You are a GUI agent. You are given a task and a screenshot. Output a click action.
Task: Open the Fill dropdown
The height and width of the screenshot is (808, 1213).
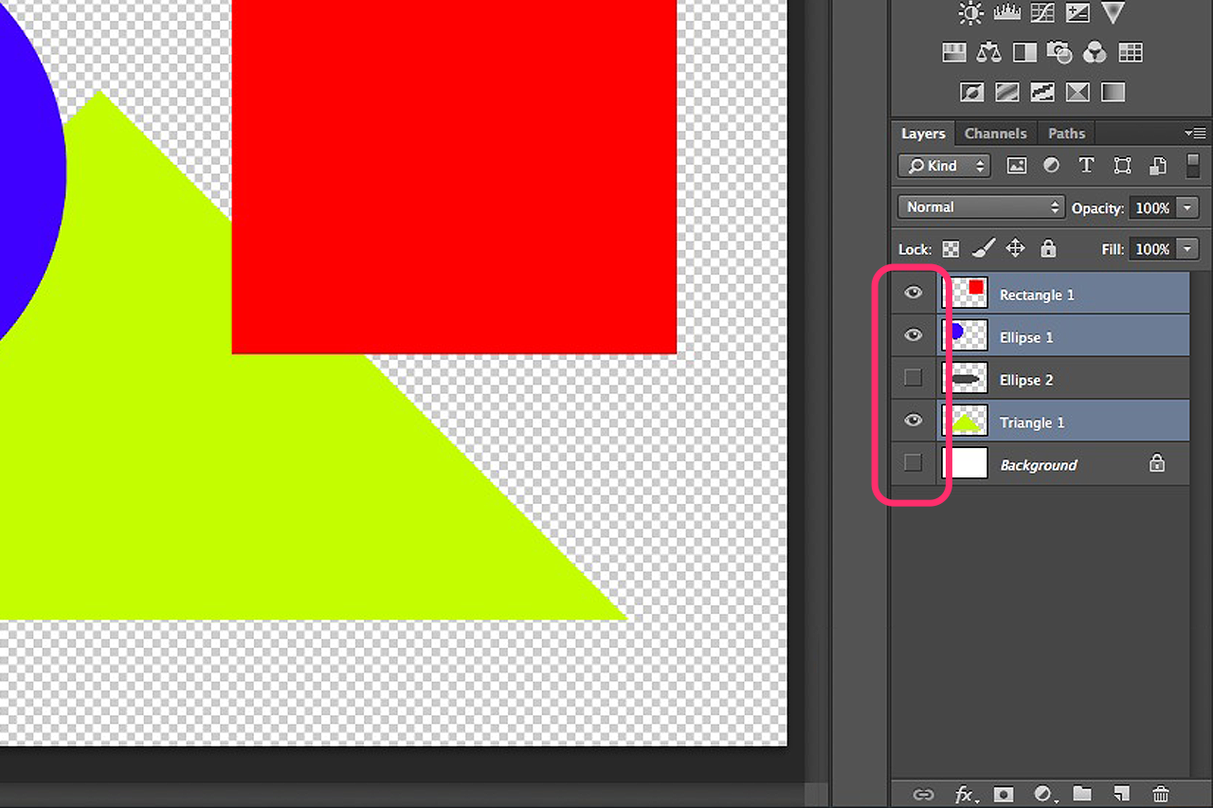coord(1186,248)
